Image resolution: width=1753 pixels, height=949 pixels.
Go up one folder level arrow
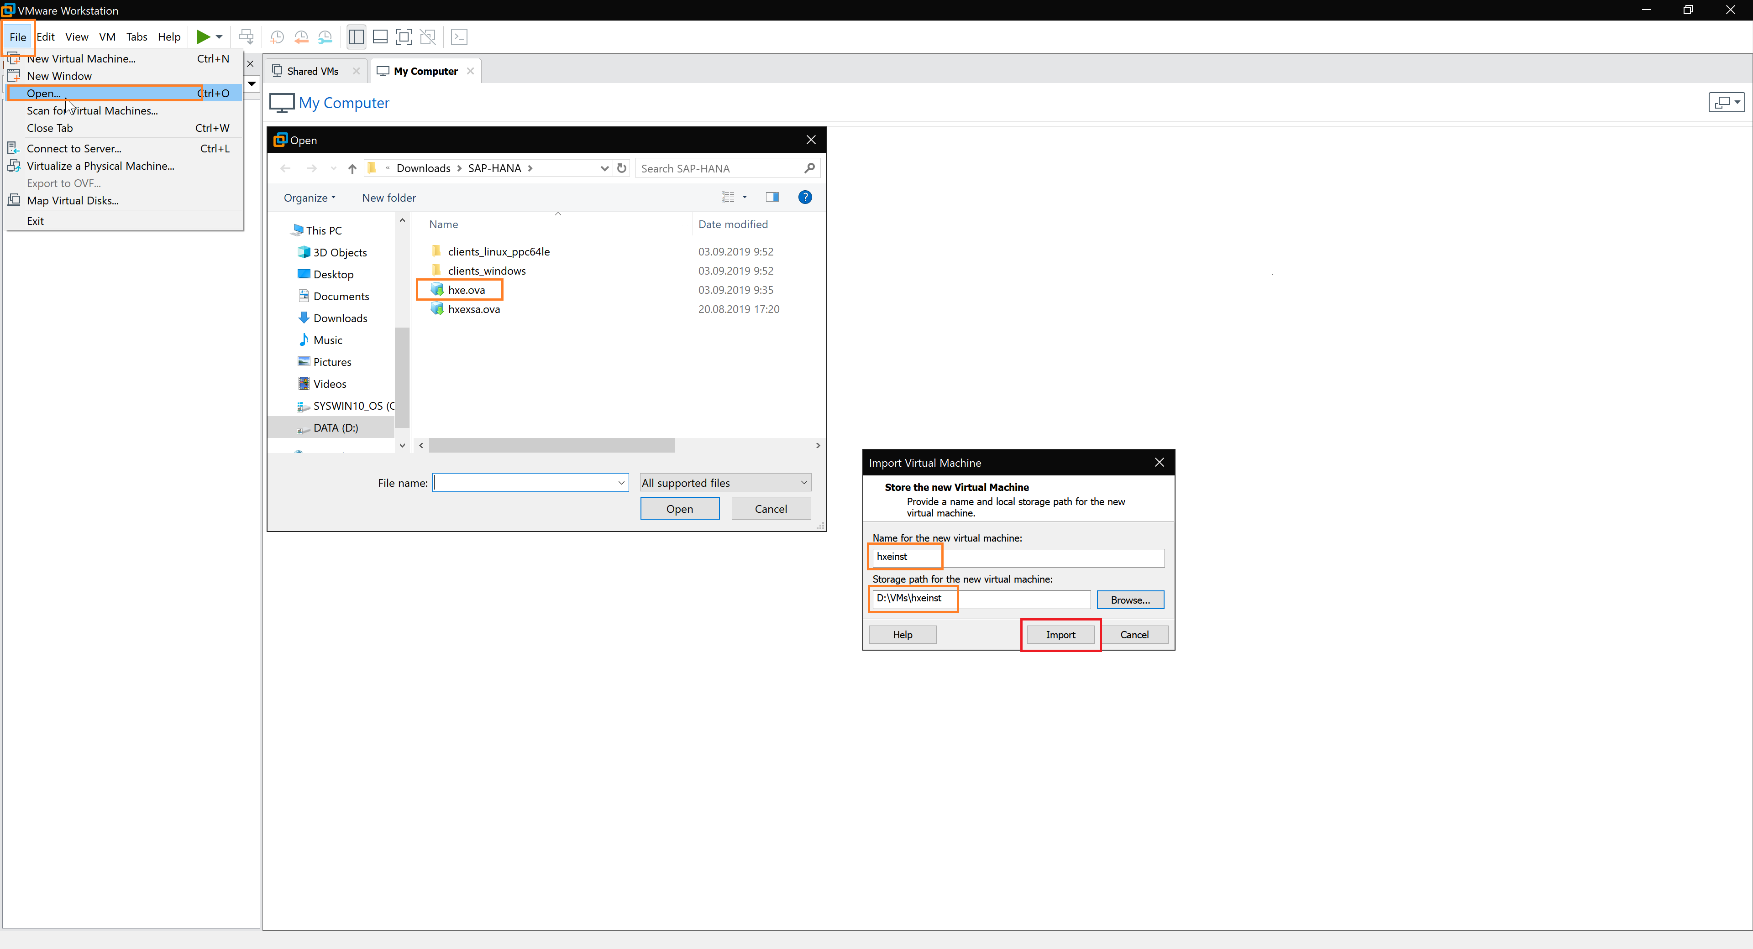(x=352, y=169)
